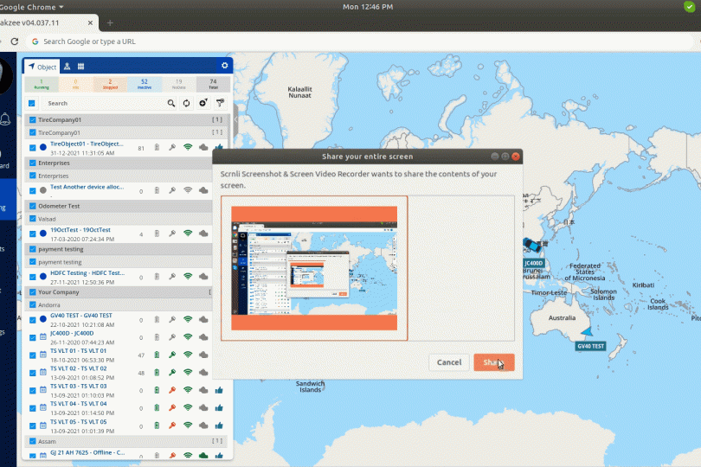Click wifi signal icon for TireObject01
This screenshot has width=701, height=467.
(188, 148)
